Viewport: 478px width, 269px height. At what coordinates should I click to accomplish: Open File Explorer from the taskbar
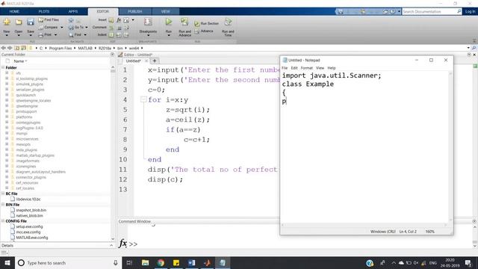click(x=146, y=263)
